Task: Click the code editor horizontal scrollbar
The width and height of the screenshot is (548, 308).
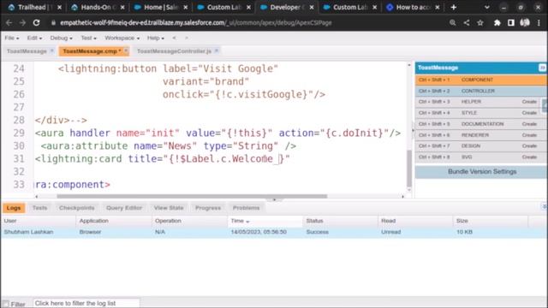Action: pyautogui.click(x=192, y=196)
